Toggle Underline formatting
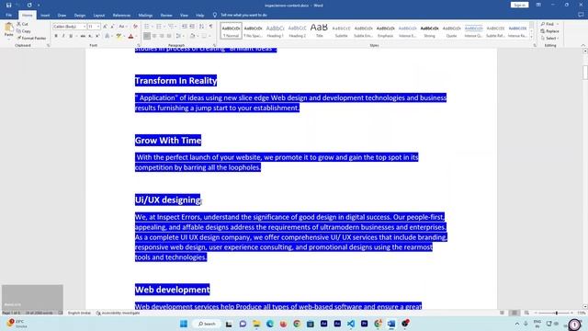 point(71,36)
